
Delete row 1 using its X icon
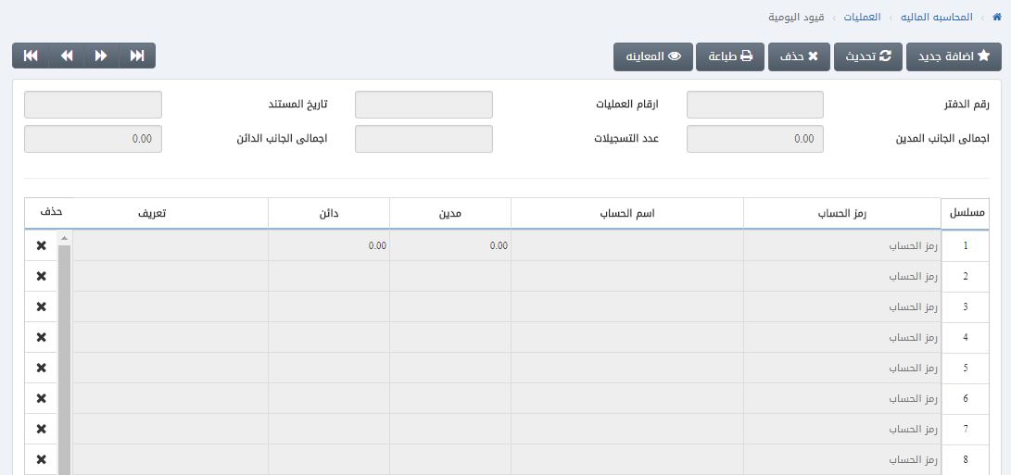click(41, 246)
